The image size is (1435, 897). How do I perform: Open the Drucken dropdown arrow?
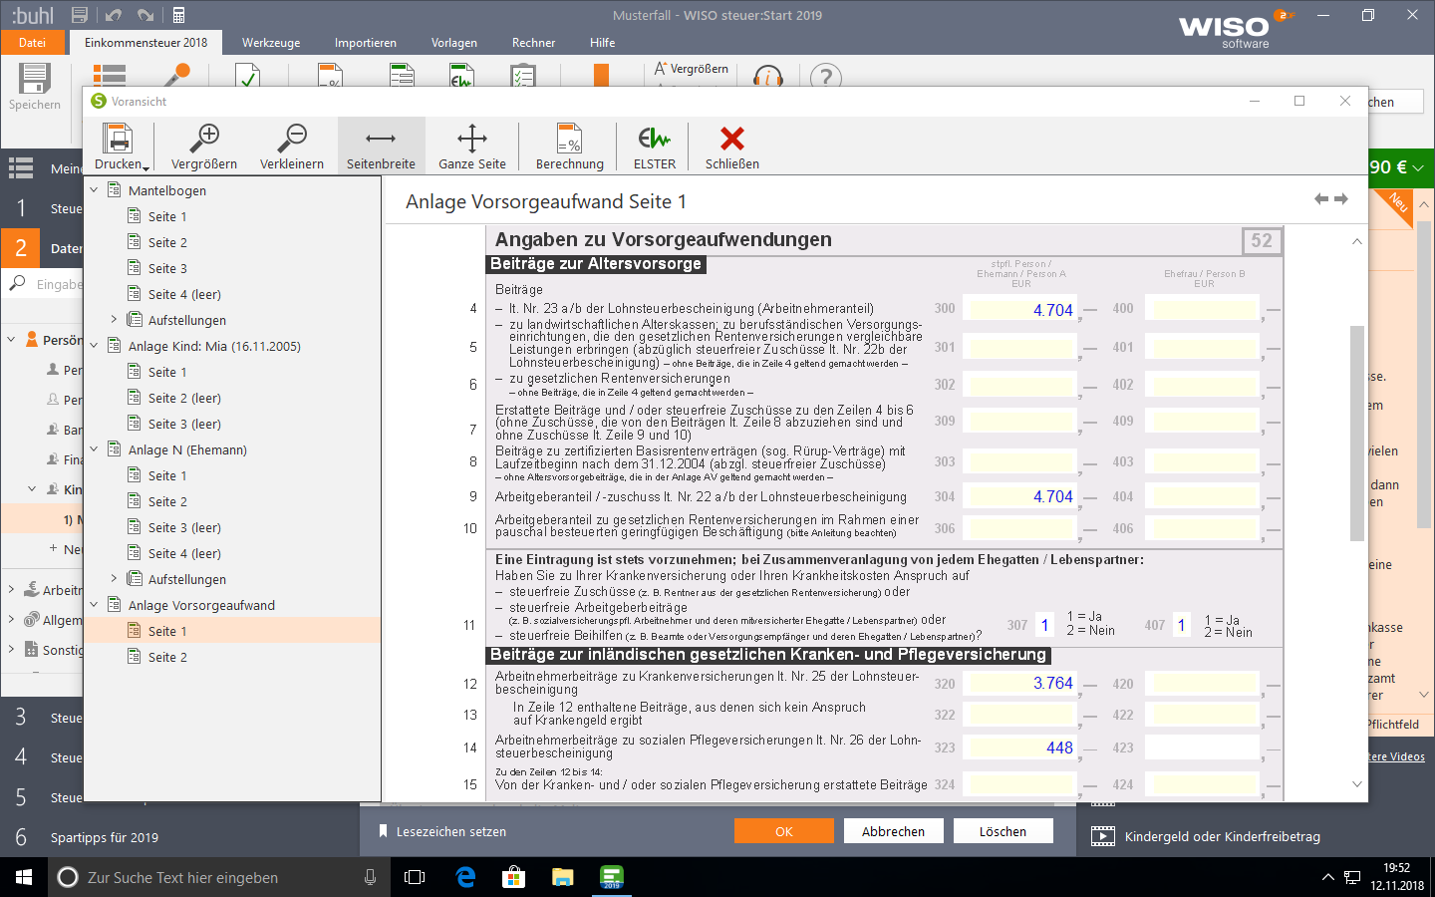146,167
